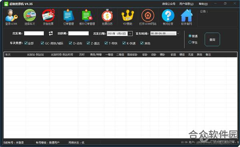The height and width of the screenshot is (147, 240).
Task: Toggle the 全部 train type checkbox
Action: [26, 43]
